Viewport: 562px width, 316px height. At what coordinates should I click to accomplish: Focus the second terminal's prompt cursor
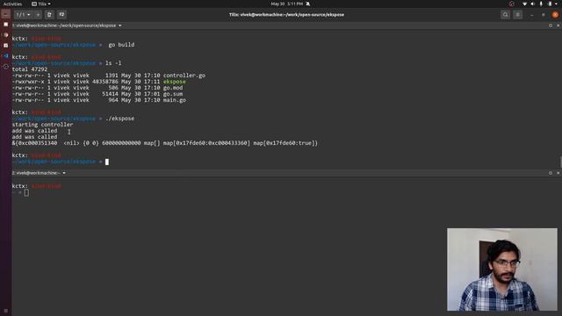(26, 192)
